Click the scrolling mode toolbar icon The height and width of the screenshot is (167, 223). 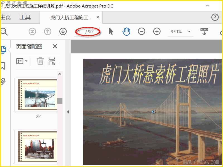[204, 31]
